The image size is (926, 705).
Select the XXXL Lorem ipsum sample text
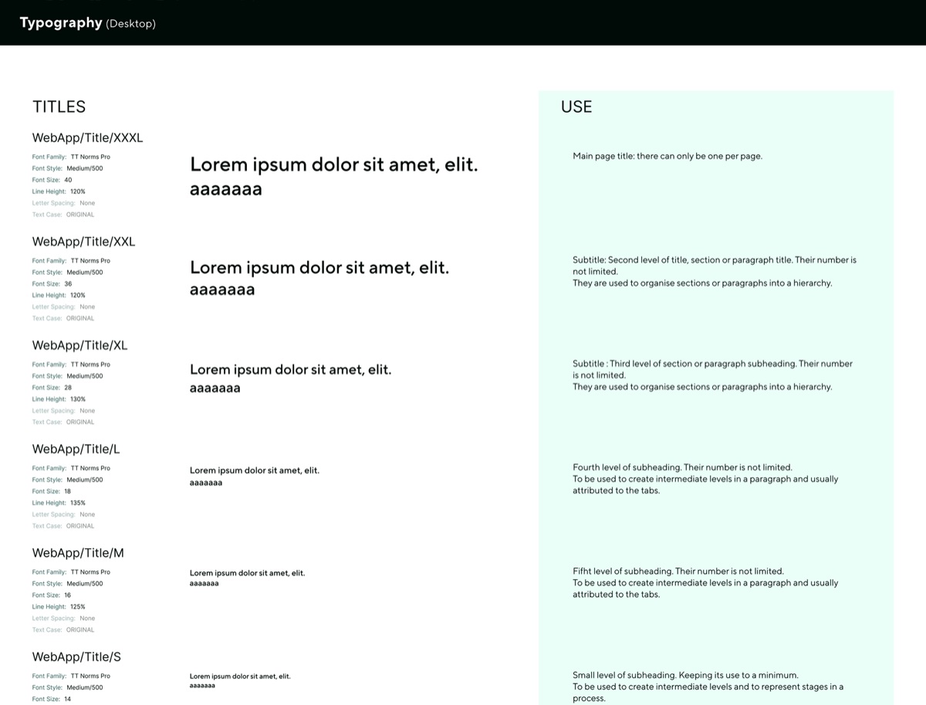click(x=333, y=176)
